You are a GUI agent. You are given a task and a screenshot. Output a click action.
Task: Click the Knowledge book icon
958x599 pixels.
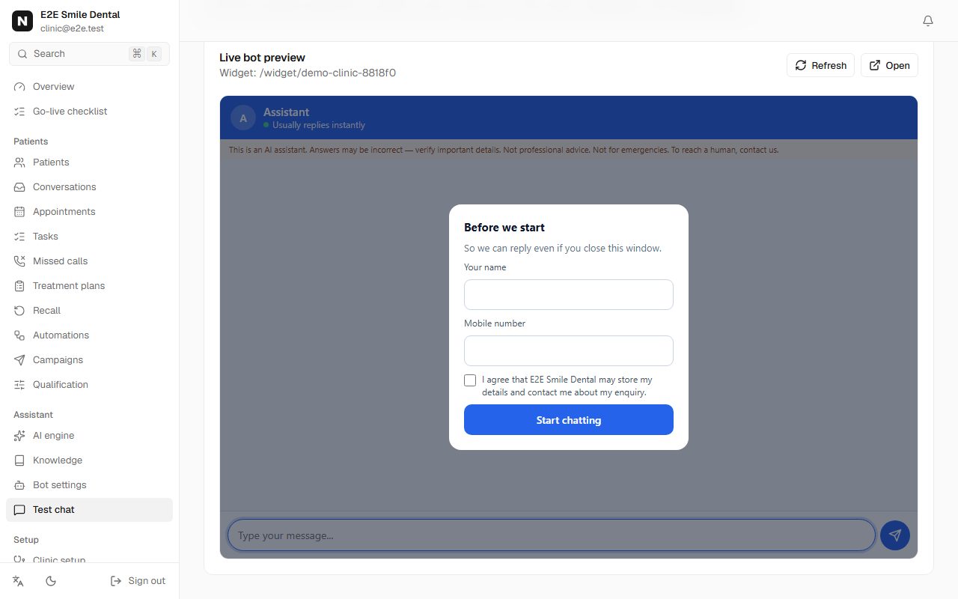[x=19, y=460]
